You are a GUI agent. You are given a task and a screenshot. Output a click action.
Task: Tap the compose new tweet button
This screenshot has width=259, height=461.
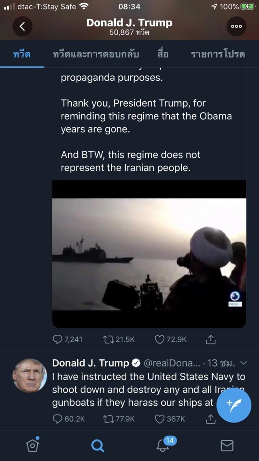(x=235, y=404)
